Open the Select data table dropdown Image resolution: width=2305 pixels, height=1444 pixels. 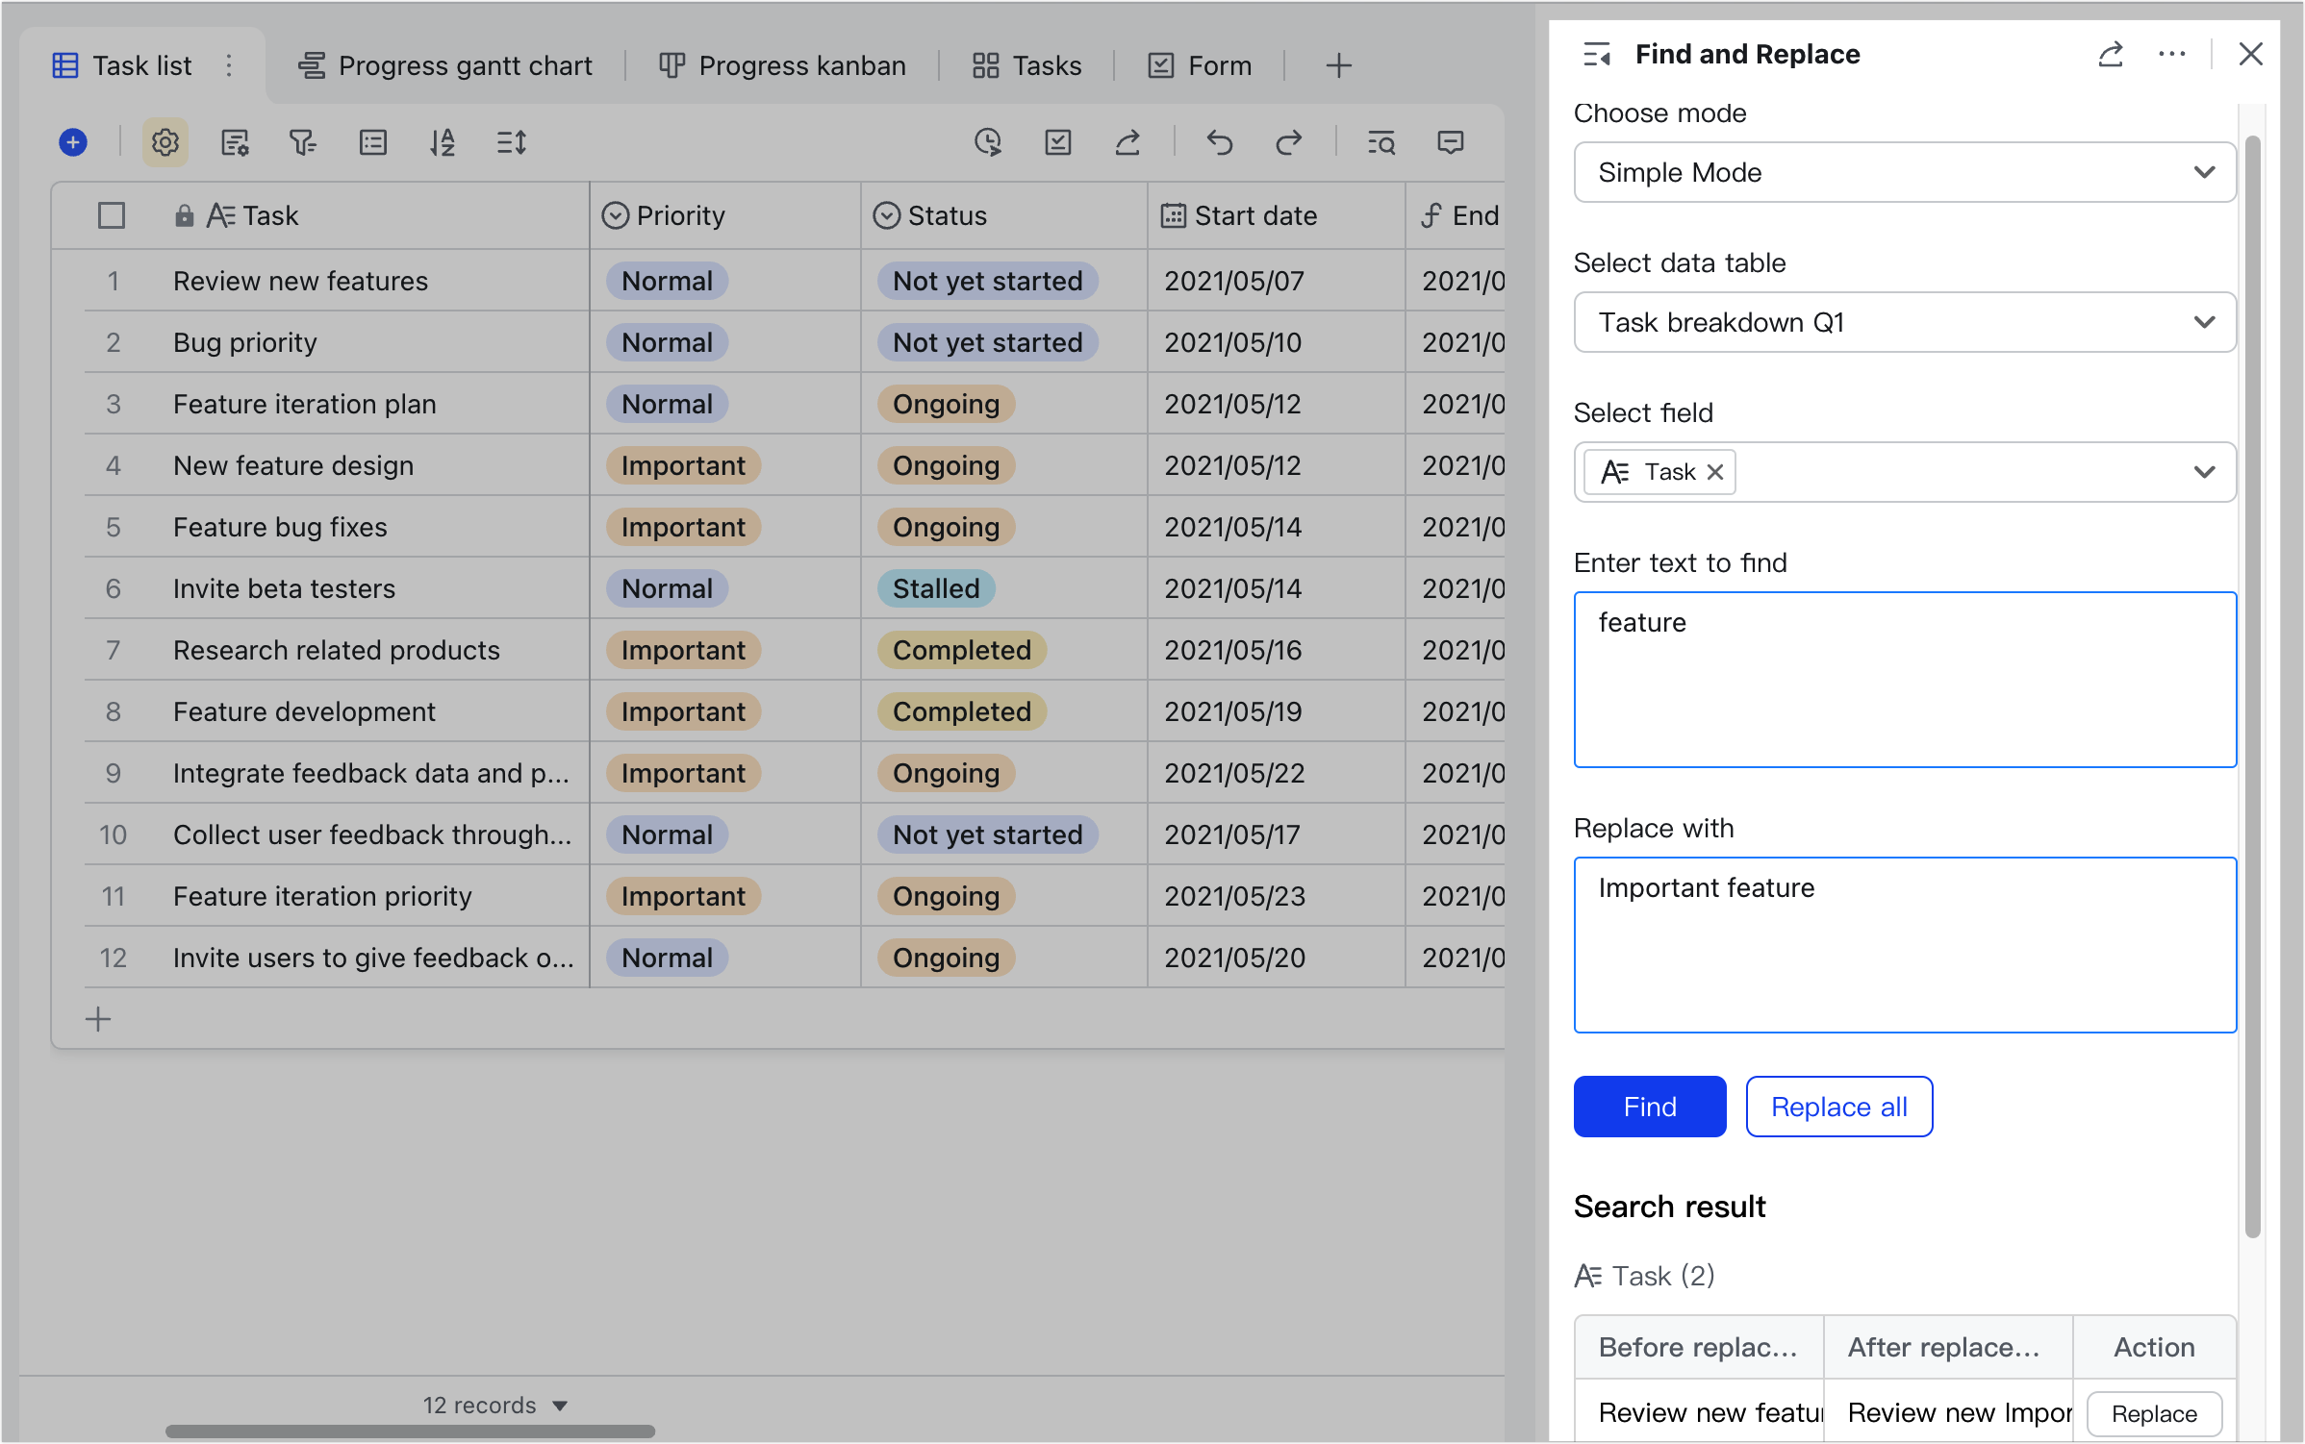point(1904,322)
